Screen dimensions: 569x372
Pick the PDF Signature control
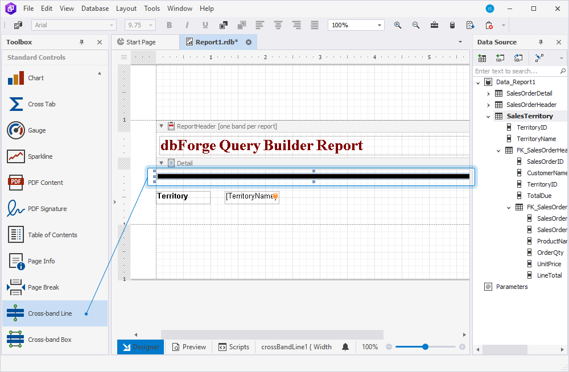[55, 209]
